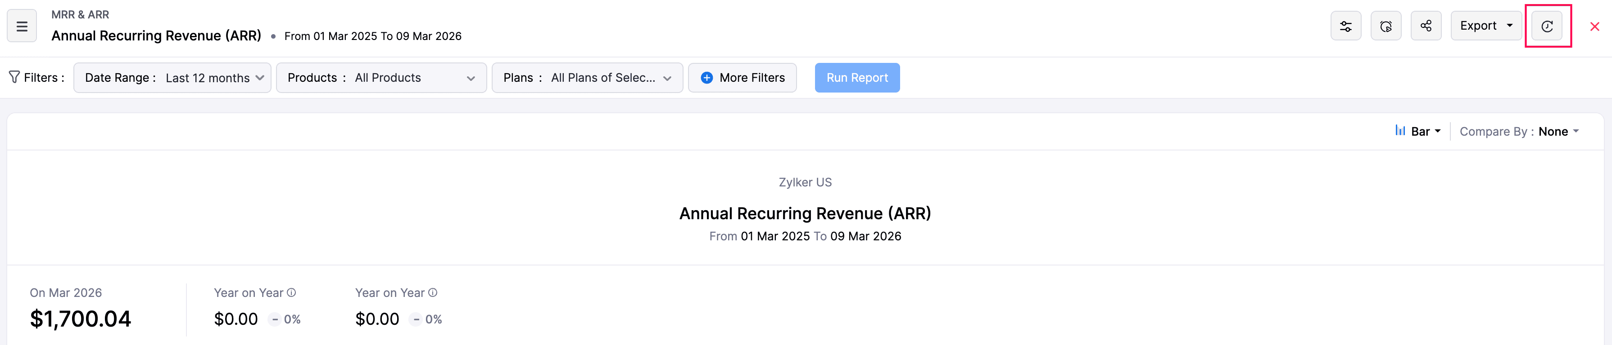Click the schedule report alarm icon
This screenshot has height=345, width=1612.
1386,26
